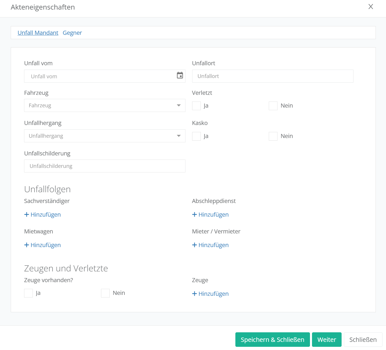This screenshot has height=350, width=386.
Task: Add a Mieter / Vermieter entry
Action: pos(210,245)
